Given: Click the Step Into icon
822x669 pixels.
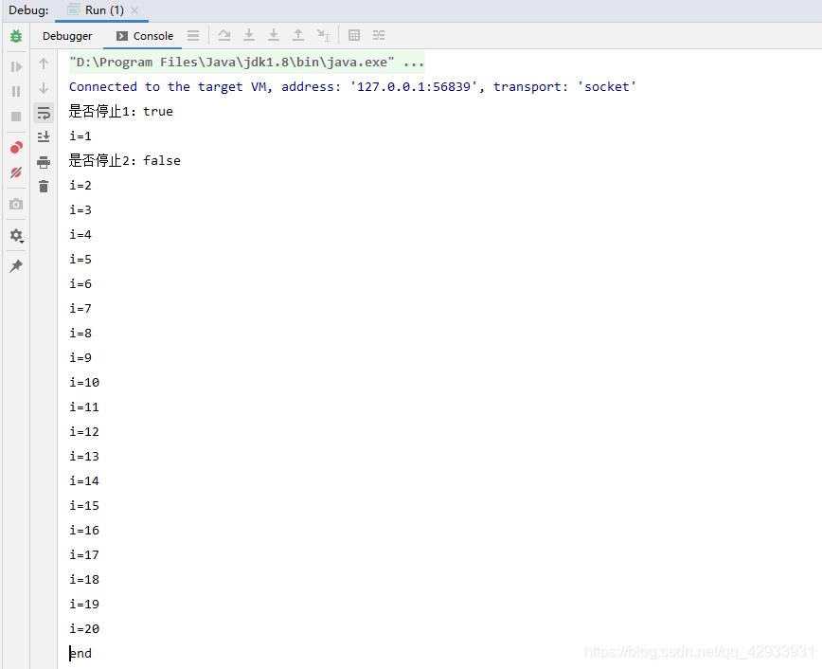Looking at the screenshot, I should pyautogui.click(x=249, y=35).
